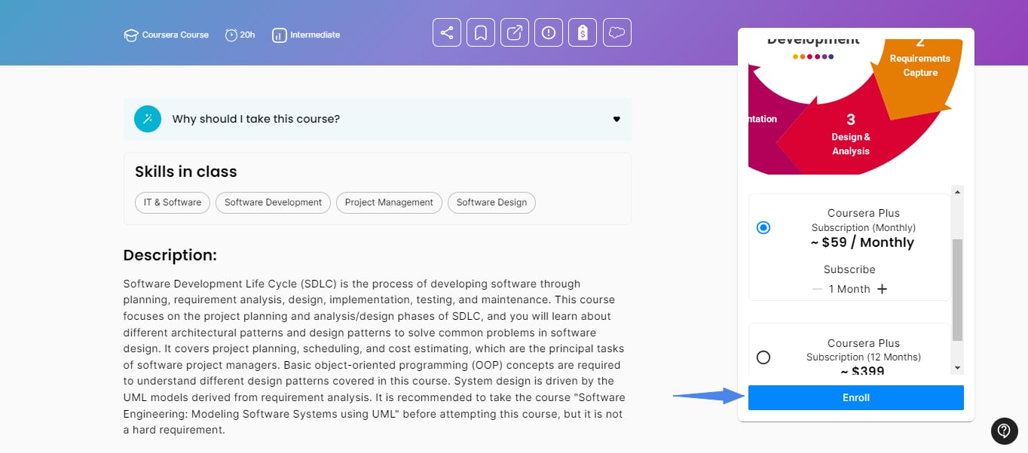Click the exclamation report icon

point(549,32)
